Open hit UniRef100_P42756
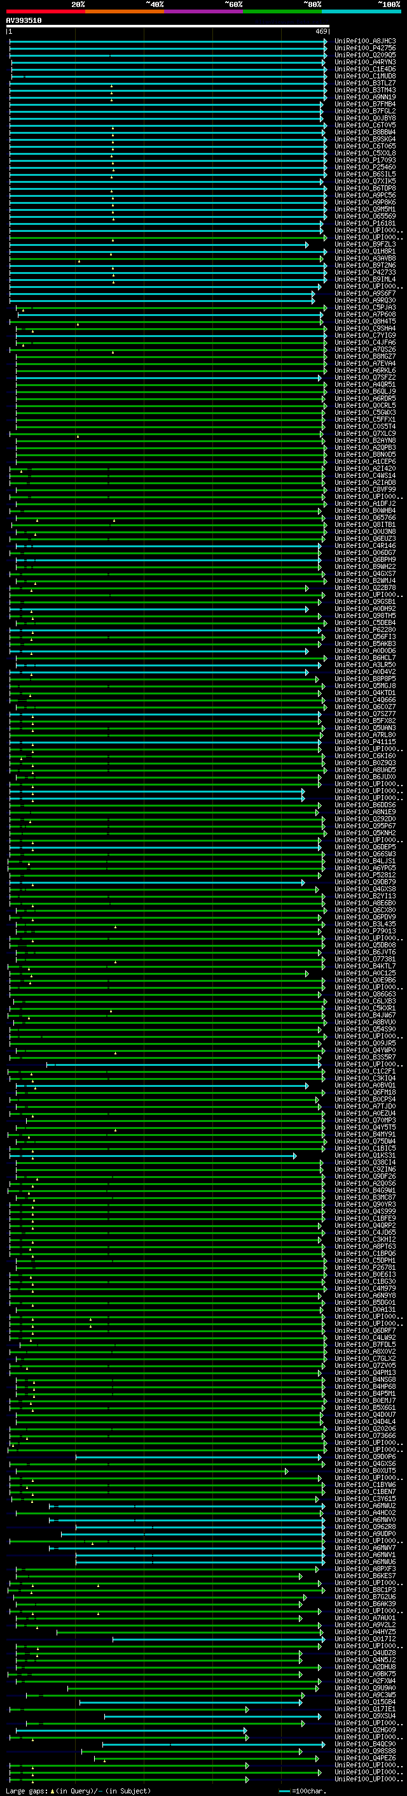Image resolution: width=407 pixels, height=1796 pixels. [365, 48]
